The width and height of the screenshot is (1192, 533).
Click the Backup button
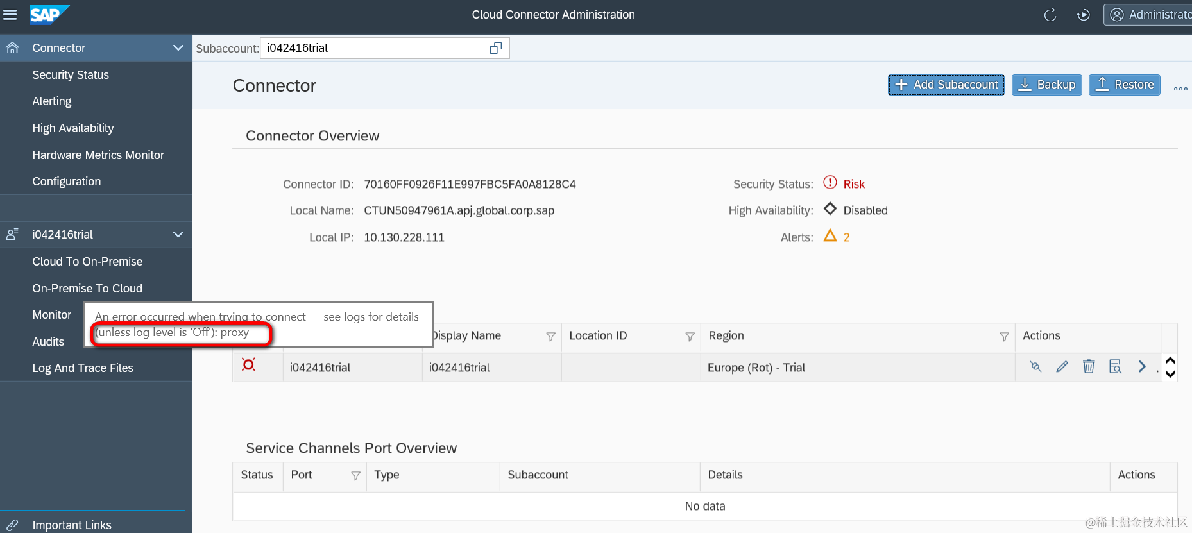point(1047,85)
